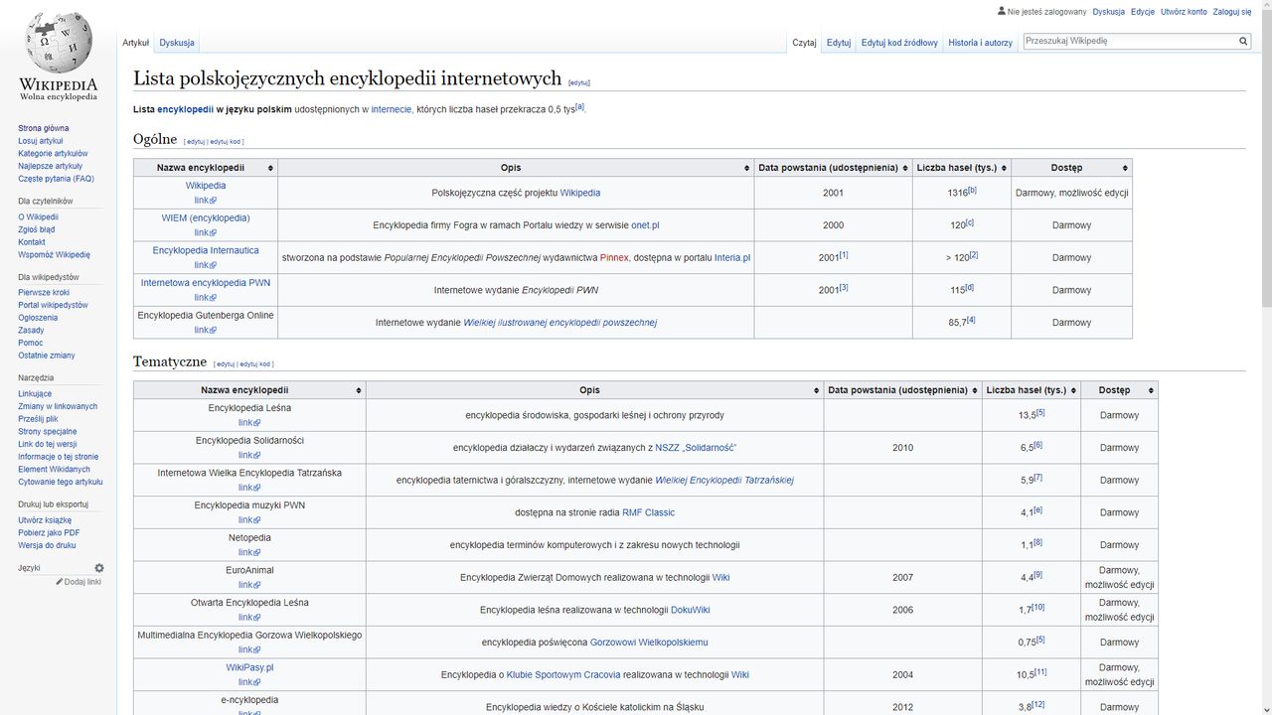Sort Tematyczne table by Nazwa encyklopedii

pos(249,390)
